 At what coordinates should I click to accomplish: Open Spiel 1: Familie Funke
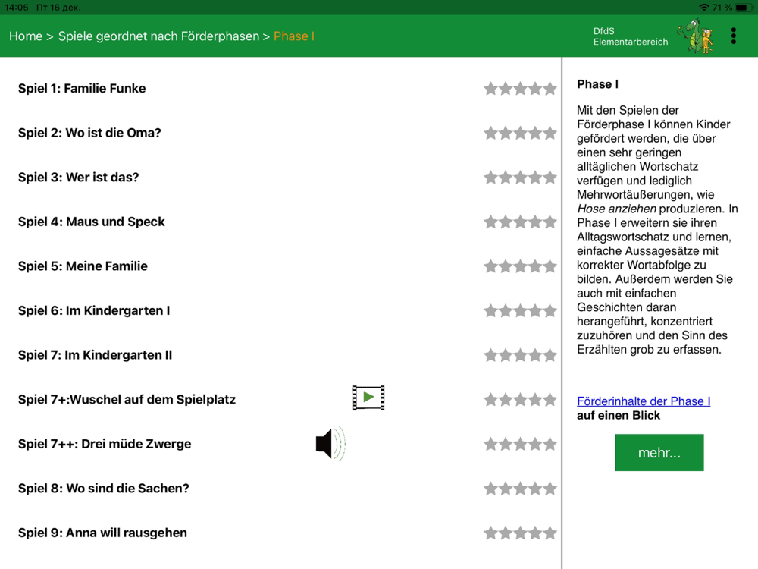[x=82, y=88]
